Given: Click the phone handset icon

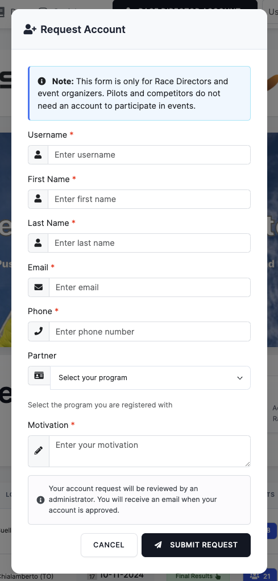Looking at the screenshot, I should pyautogui.click(x=39, y=331).
